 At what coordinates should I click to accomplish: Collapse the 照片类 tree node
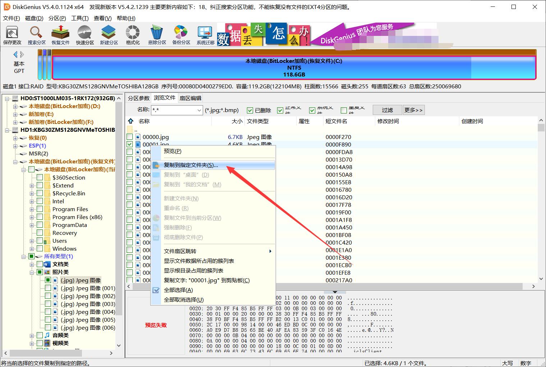[32, 272]
